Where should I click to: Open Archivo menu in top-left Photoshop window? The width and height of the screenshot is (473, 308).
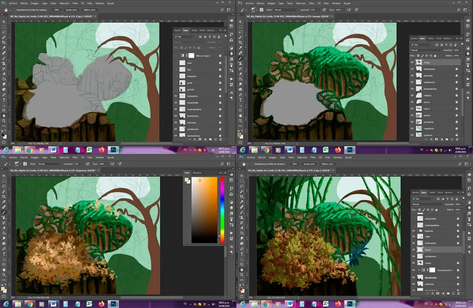pyautogui.click(x=13, y=3)
